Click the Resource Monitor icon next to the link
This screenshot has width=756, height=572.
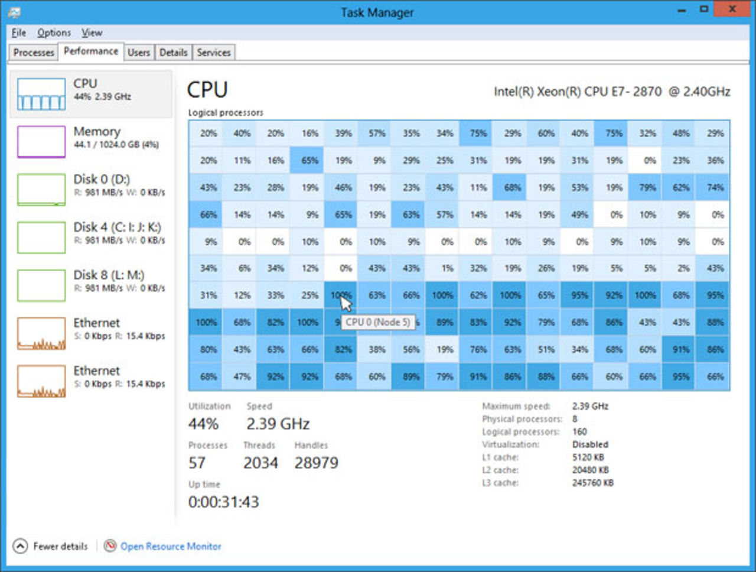(x=110, y=547)
